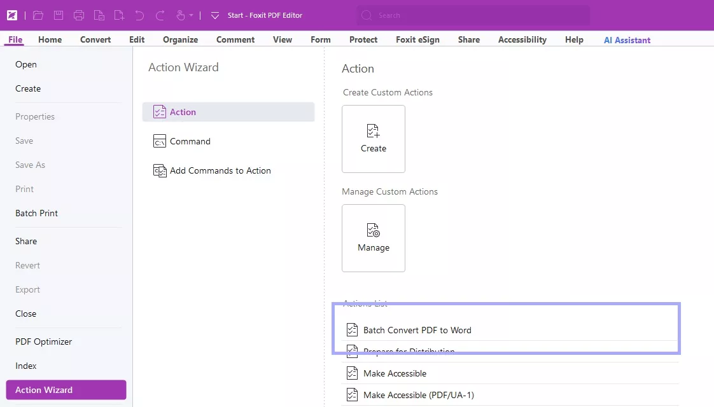Click the search input field

[472, 15]
